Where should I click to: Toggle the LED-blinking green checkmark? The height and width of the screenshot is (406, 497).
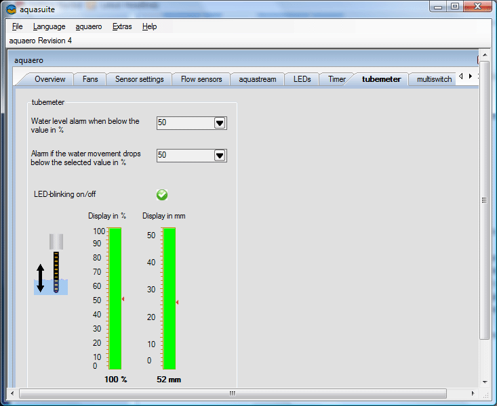click(162, 195)
